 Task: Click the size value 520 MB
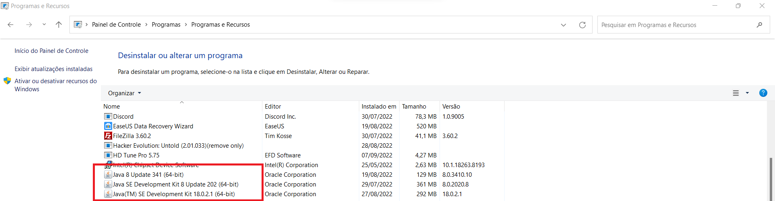tap(427, 126)
